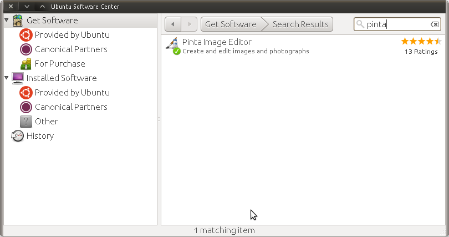The image size is (449, 237).
Task: Select Search Results breadcrumb button
Action: [300, 24]
